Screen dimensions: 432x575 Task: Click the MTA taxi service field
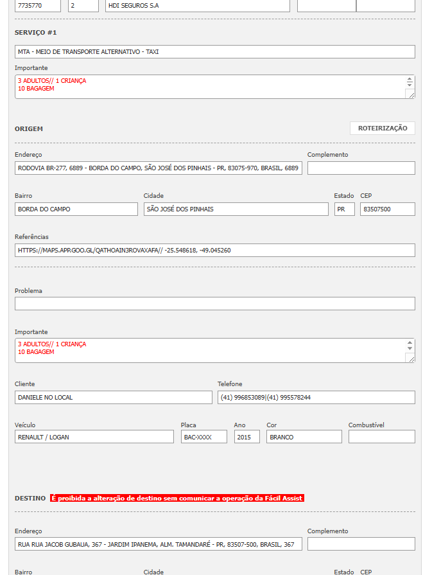tap(214, 52)
